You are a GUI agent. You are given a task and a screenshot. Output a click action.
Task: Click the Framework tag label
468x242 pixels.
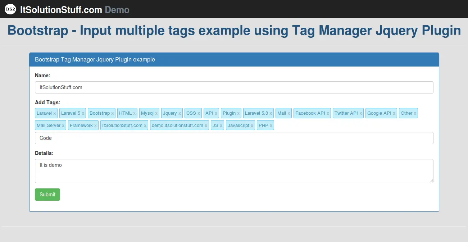(81, 125)
